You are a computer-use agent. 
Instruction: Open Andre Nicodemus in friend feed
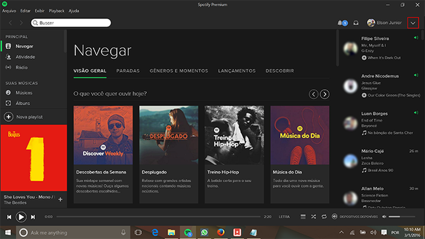click(x=380, y=76)
